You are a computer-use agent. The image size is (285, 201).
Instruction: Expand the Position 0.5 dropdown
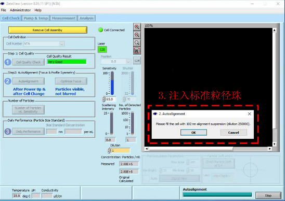(128, 62)
